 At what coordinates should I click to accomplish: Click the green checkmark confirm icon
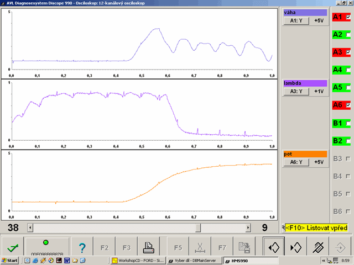[x=13, y=247]
